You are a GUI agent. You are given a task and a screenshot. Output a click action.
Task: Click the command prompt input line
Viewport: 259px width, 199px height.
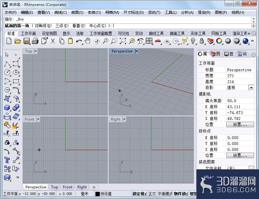click(128, 26)
